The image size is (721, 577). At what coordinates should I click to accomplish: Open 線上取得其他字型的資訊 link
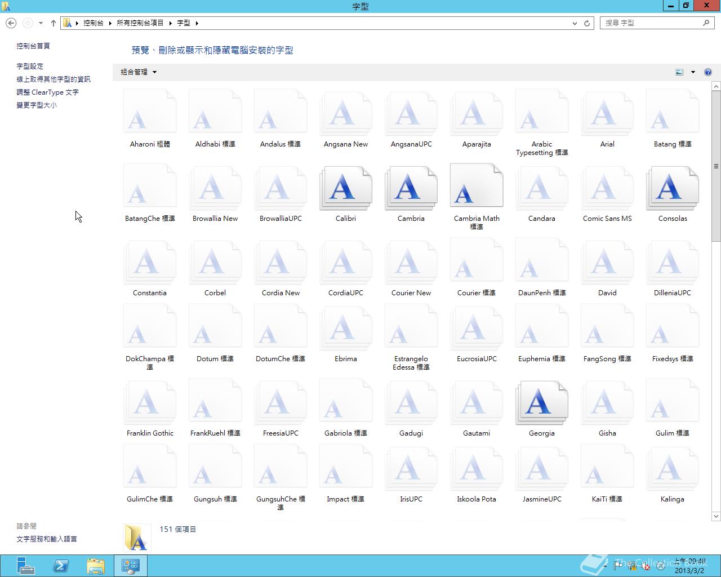click(54, 79)
